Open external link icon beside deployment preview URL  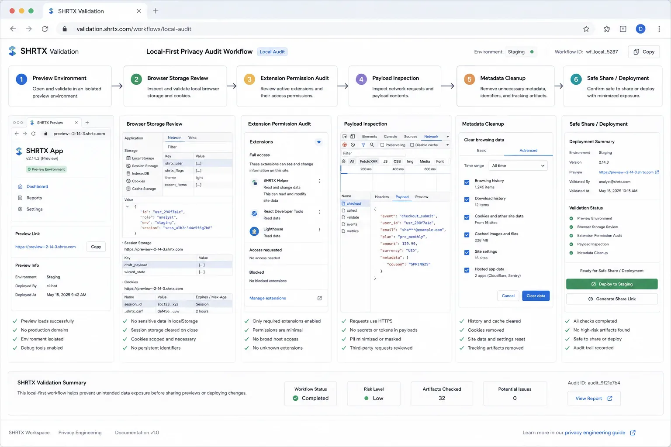(x=657, y=172)
